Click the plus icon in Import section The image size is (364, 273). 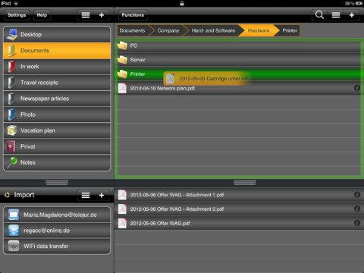pyautogui.click(x=102, y=195)
